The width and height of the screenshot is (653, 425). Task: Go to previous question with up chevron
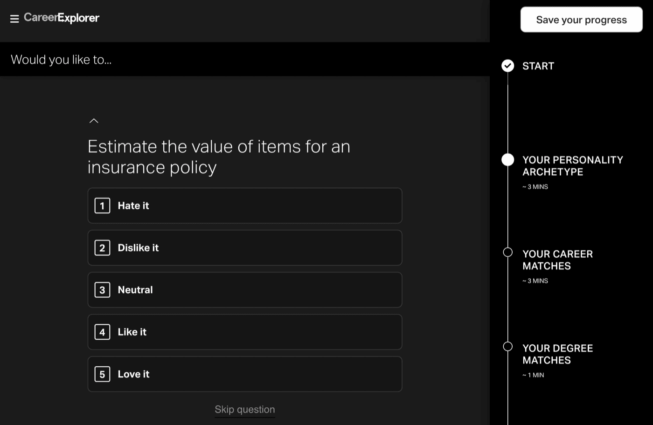[94, 121]
